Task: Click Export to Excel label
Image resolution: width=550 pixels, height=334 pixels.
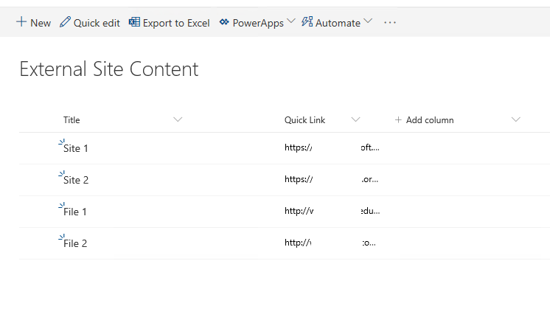Action: (x=176, y=23)
